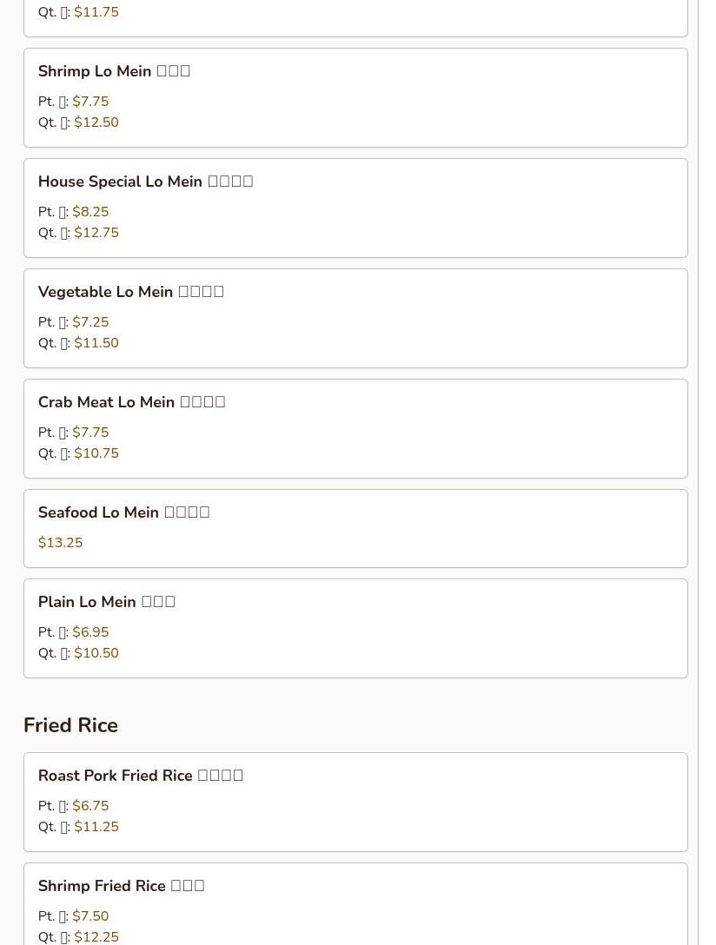Select the Shrimp Lo Mein quart price $12.50
The height and width of the screenshot is (945, 716).
coord(96,122)
